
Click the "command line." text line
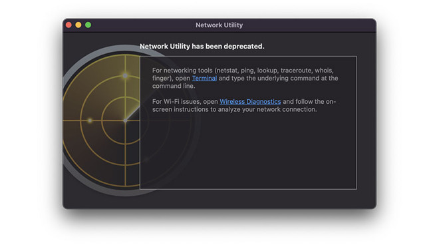(x=174, y=86)
